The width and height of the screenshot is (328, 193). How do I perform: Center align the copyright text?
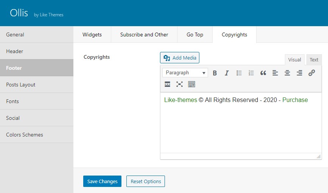pyautogui.click(x=287, y=73)
